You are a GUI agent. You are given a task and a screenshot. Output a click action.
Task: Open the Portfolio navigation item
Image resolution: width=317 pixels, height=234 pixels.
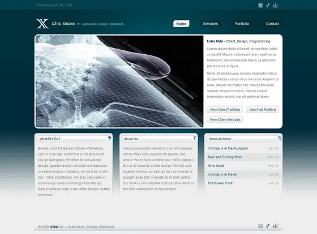(x=242, y=24)
